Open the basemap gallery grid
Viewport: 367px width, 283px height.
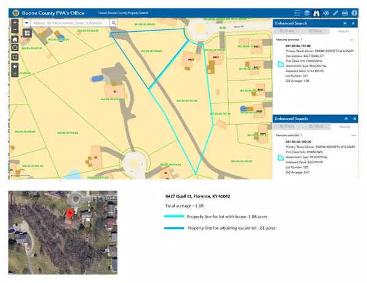pos(28,33)
